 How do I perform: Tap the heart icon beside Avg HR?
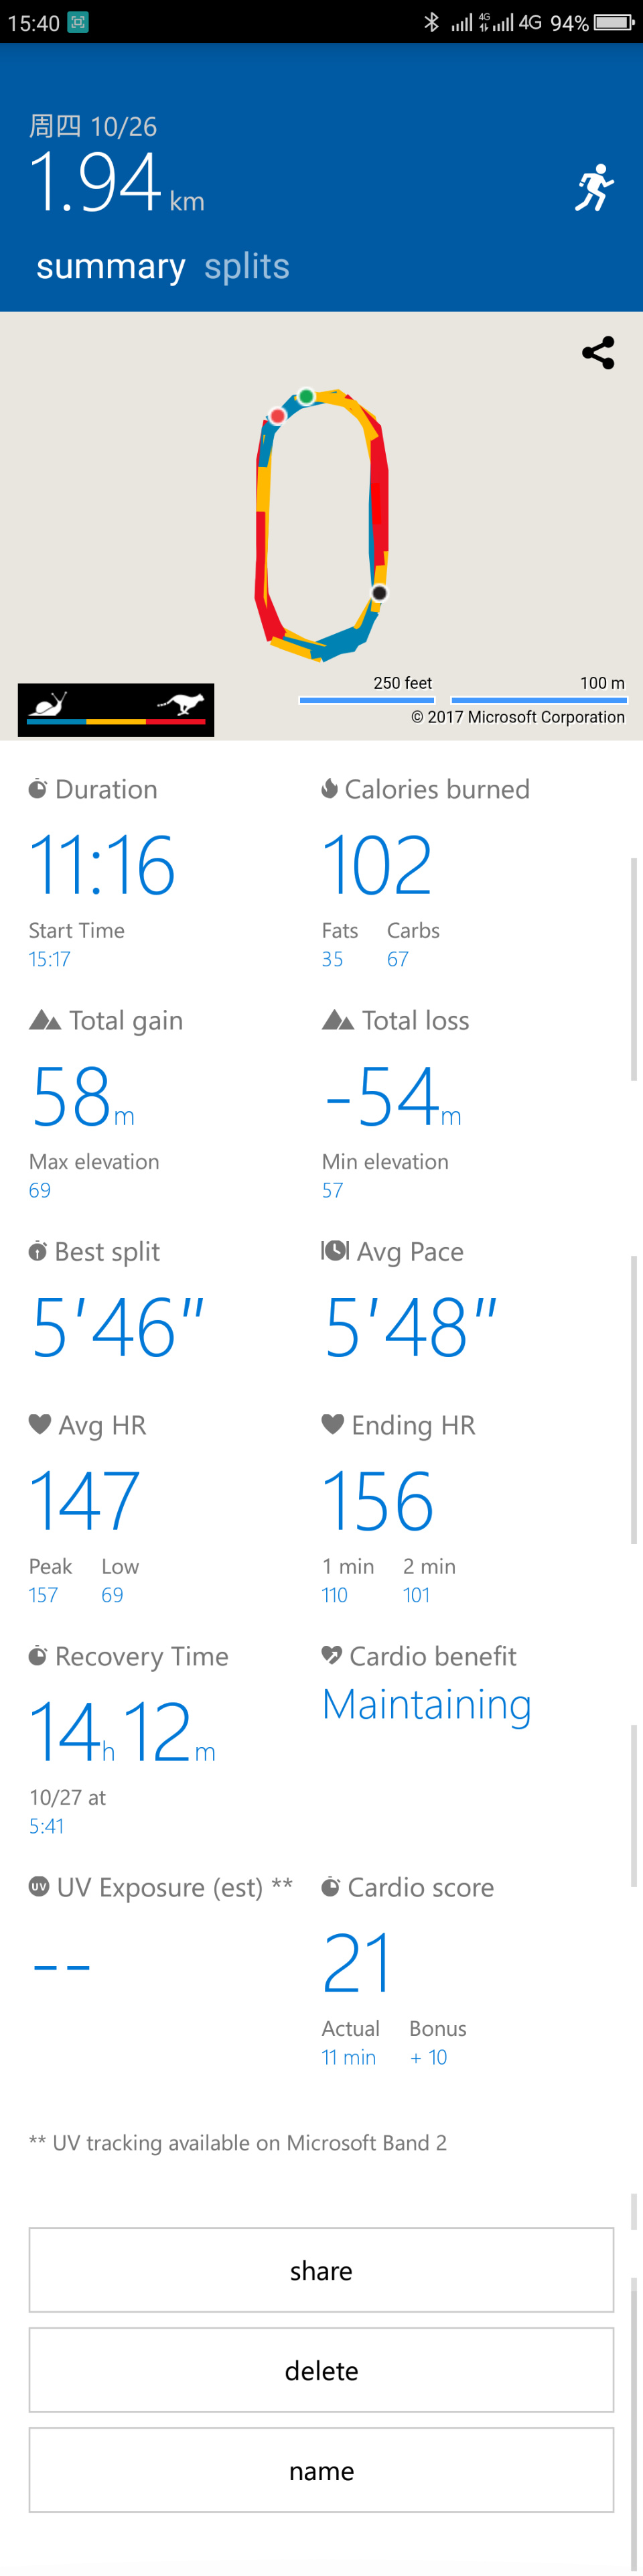point(40,1423)
